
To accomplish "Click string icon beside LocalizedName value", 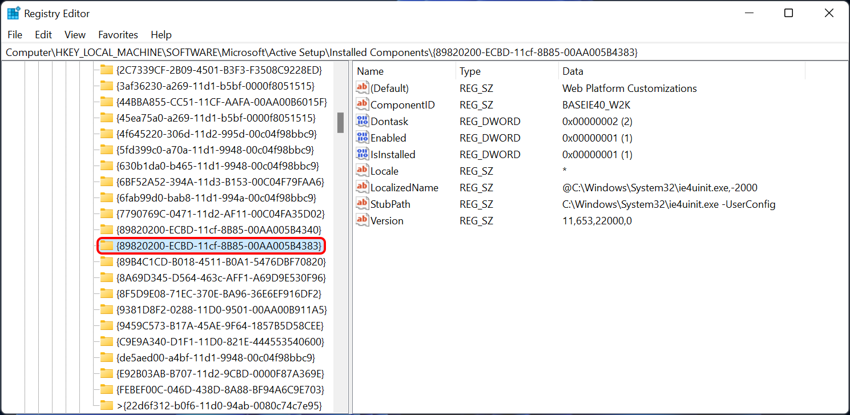I will tap(362, 187).
